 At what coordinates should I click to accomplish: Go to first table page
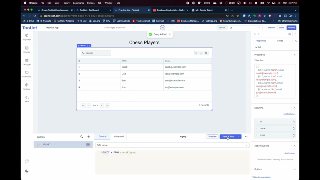tap(83, 105)
